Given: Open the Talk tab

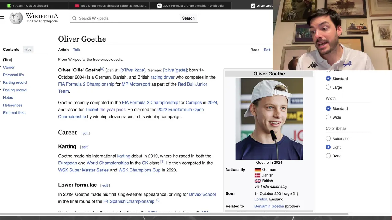Looking at the screenshot, I should [76, 50].
